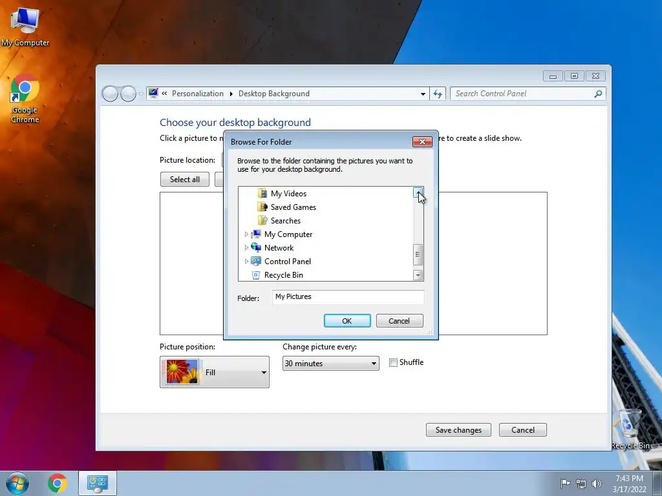Select My Computer in the folder tree
The height and width of the screenshot is (496, 662).
pos(288,234)
